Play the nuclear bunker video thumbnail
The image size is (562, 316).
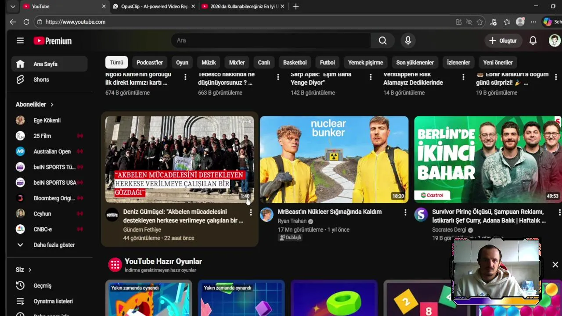[x=334, y=159]
